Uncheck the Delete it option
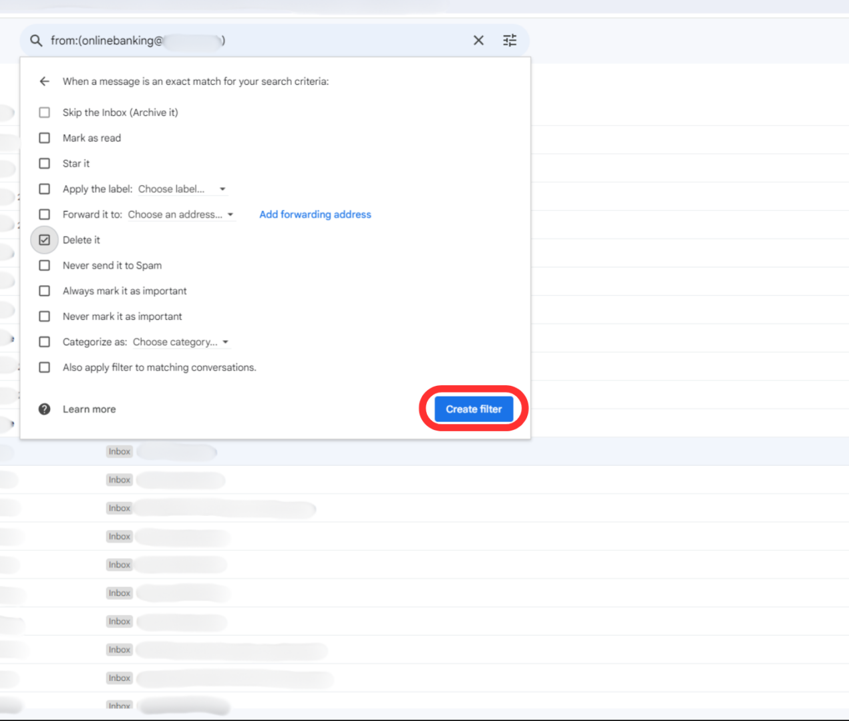 [x=44, y=240]
